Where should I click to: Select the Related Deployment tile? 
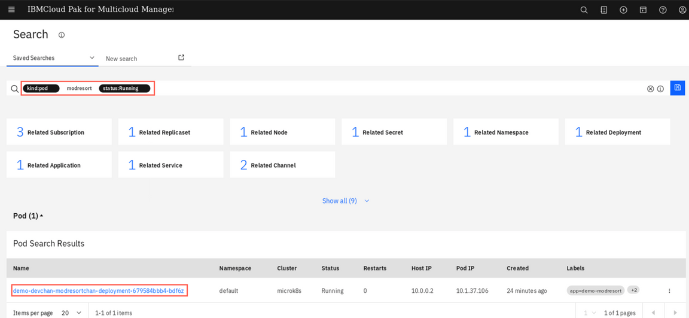pyautogui.click(x=617, y=132)
